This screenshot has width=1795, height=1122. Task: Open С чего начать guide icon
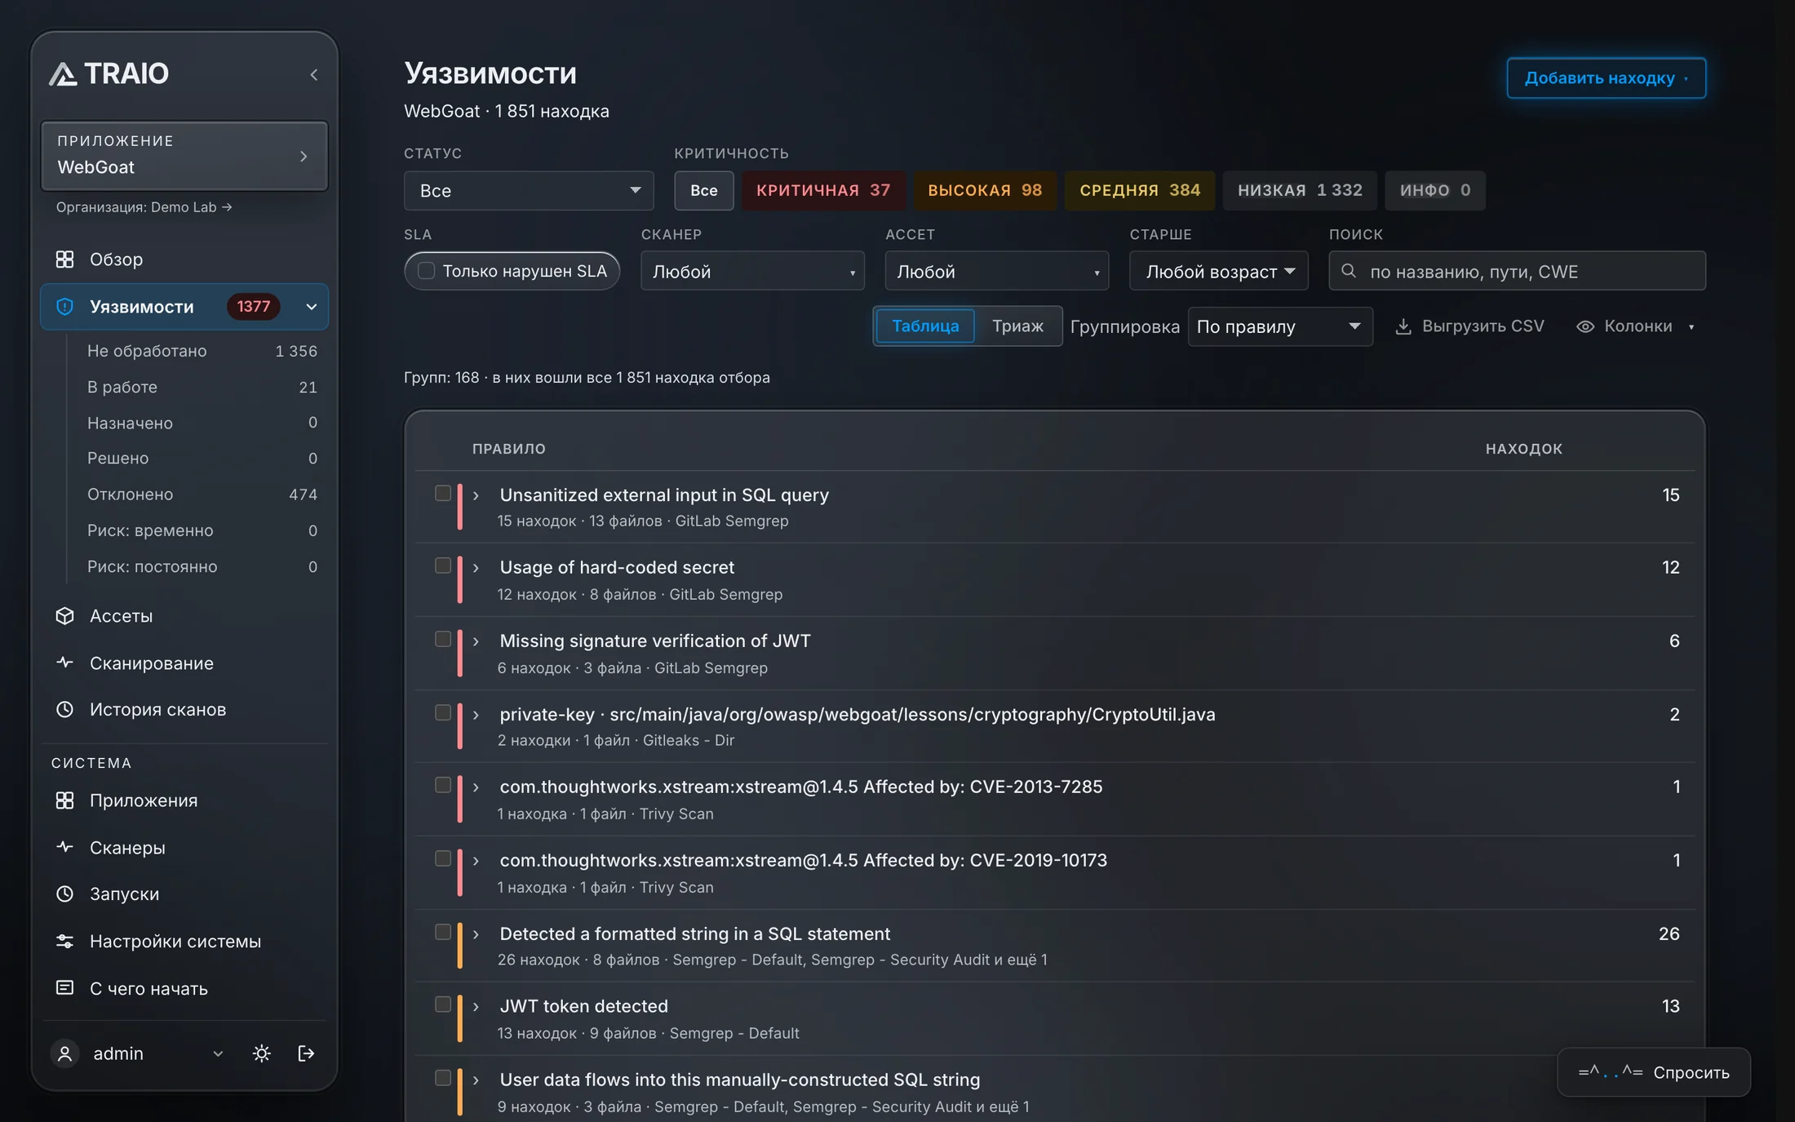[x=64, y=988]
